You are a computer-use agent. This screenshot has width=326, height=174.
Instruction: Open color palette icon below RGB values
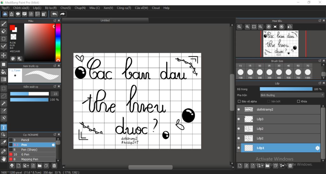(13, 59)
